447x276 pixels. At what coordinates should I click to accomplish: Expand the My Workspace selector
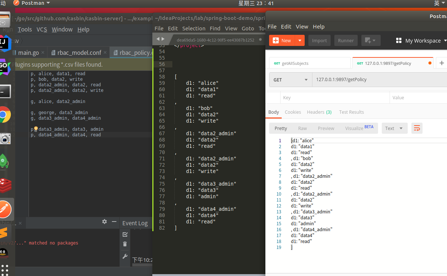(422, 41)
